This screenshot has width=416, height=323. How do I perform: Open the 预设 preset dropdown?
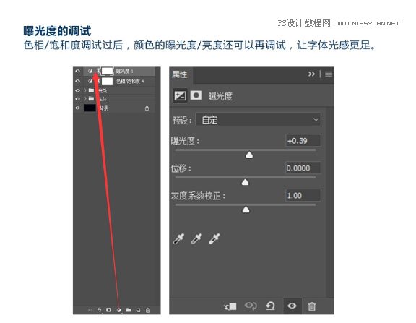(258, 120)
